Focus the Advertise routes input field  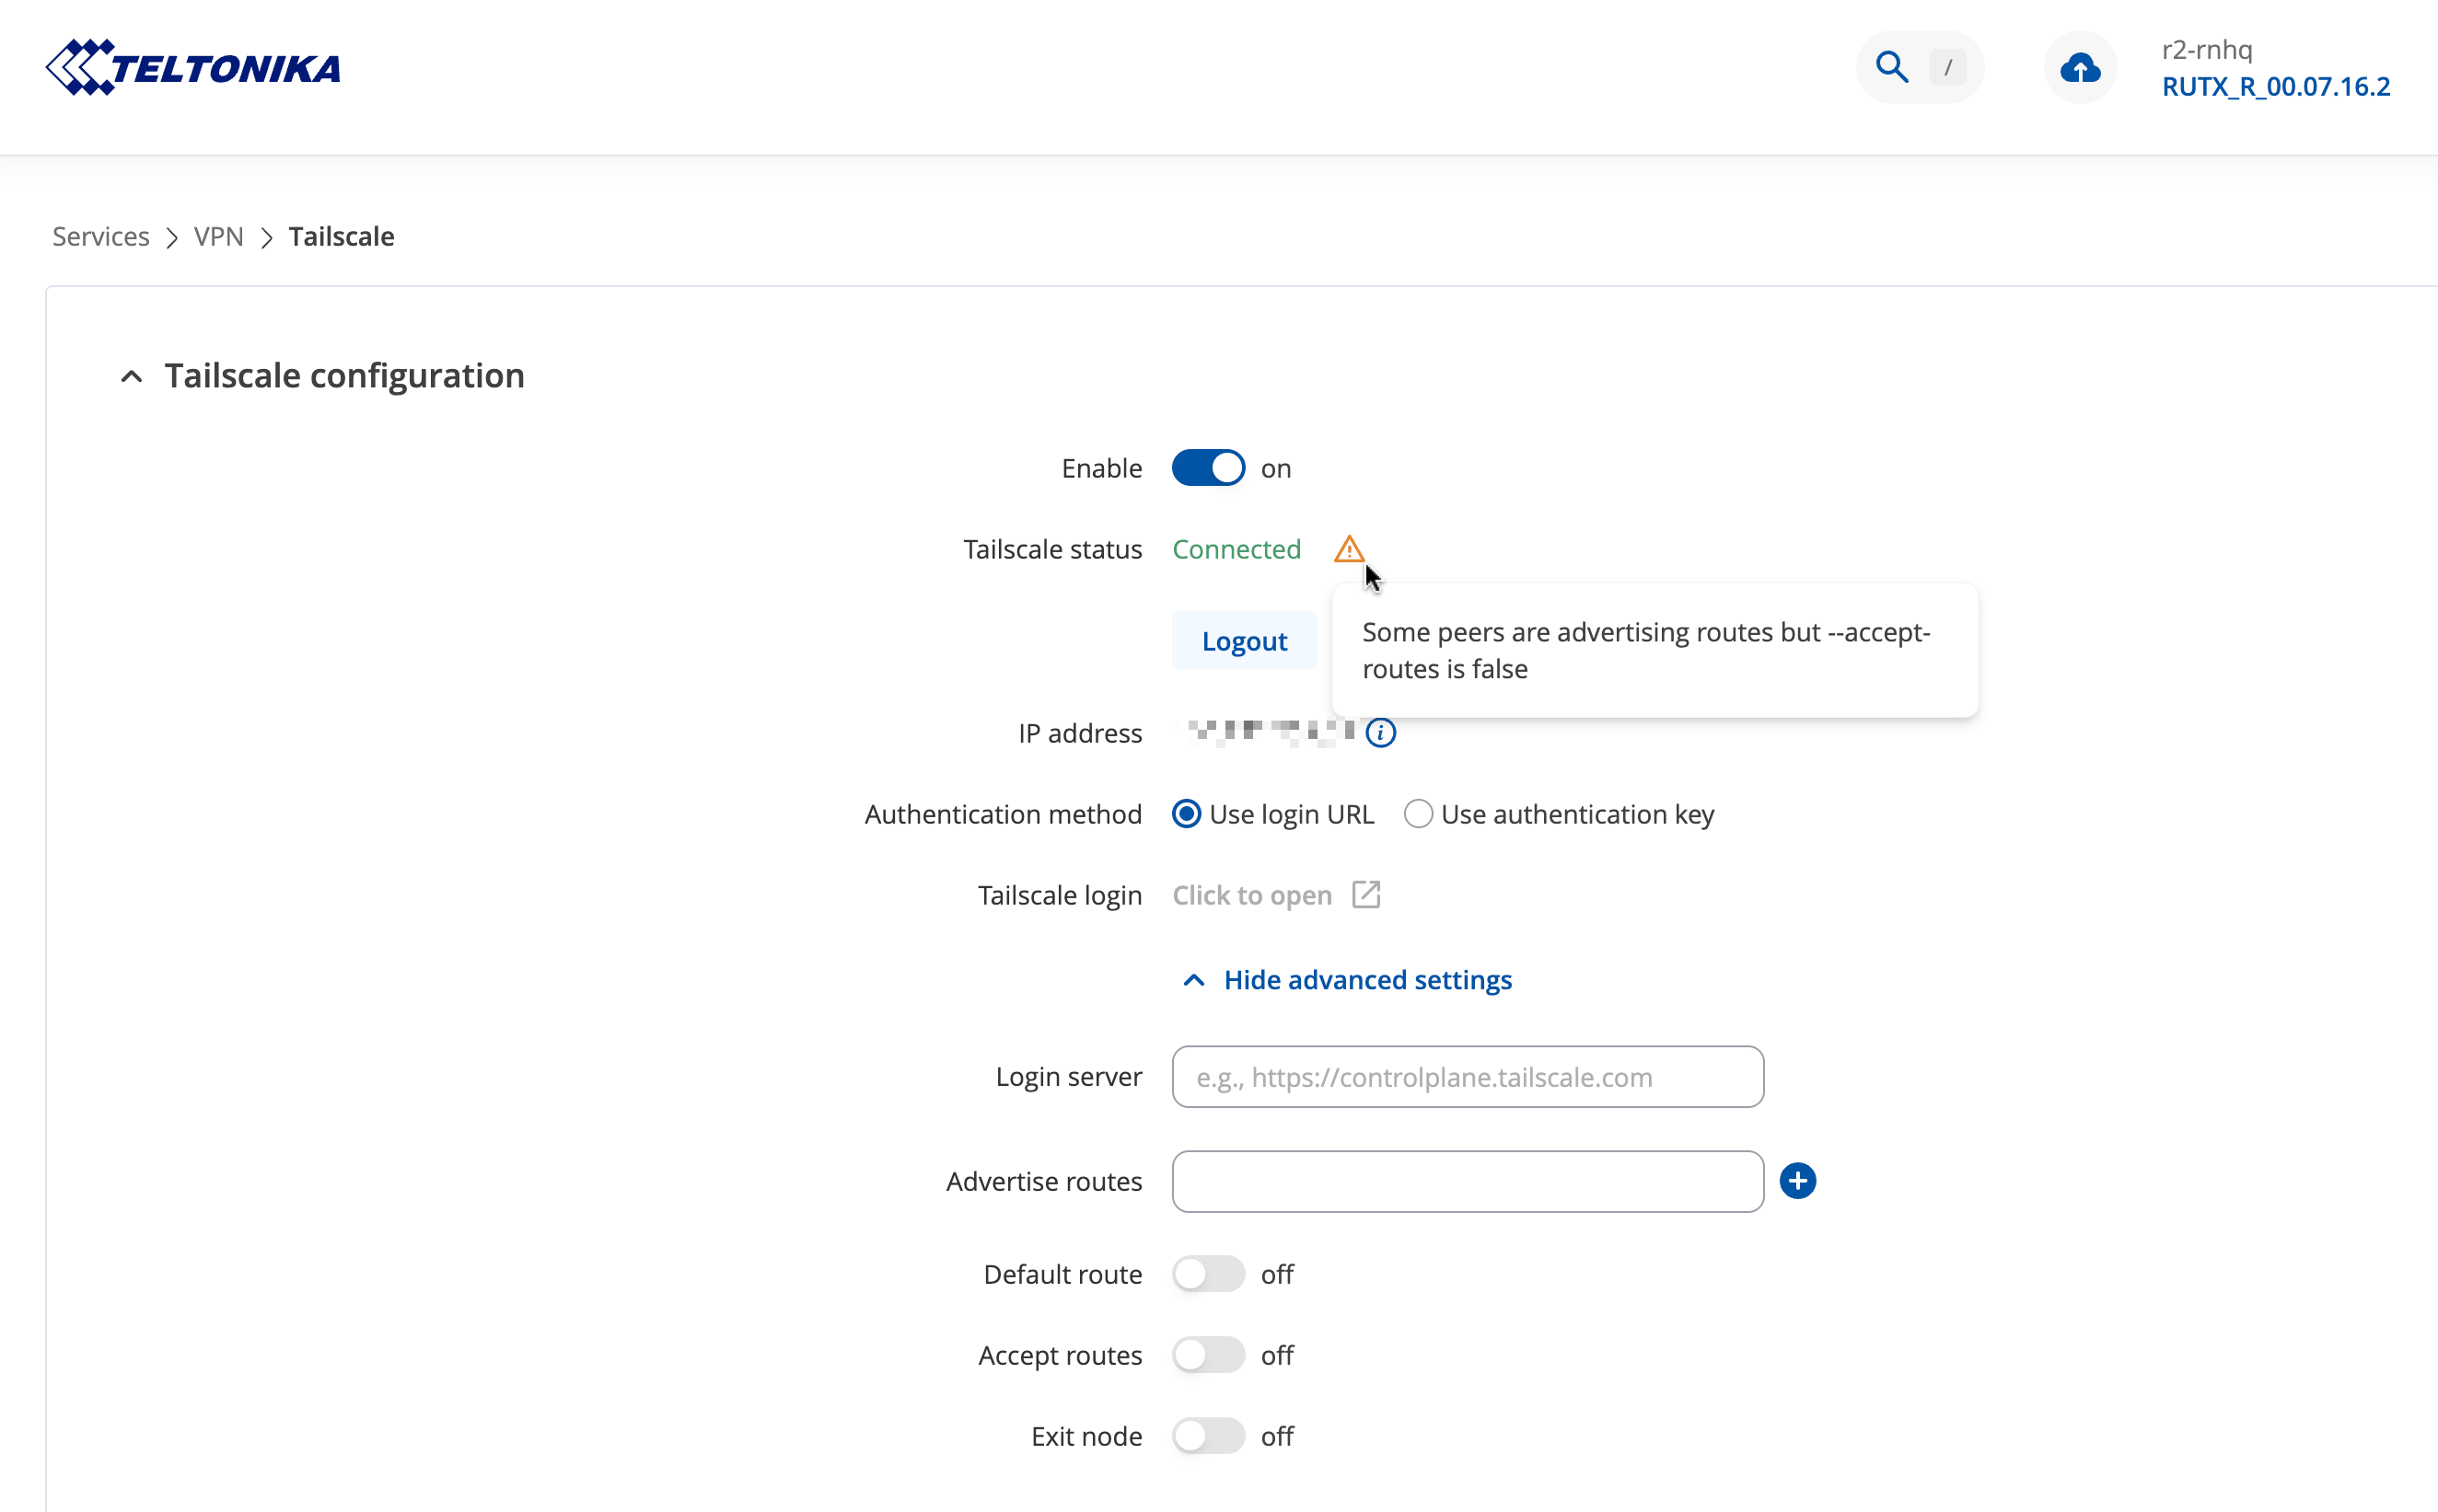point(1468,1181)
